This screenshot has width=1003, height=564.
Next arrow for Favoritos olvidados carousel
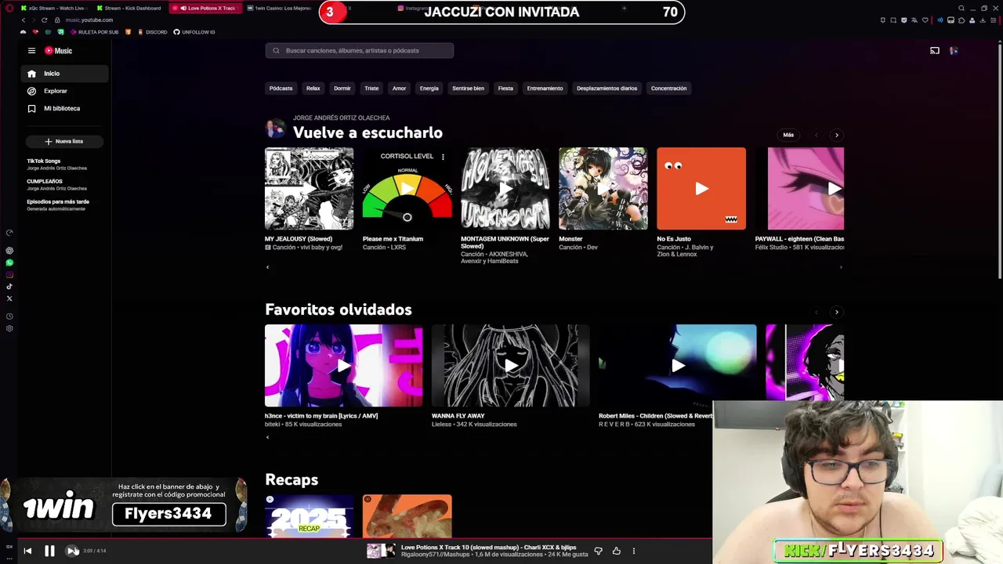click(x=836, y=312)
